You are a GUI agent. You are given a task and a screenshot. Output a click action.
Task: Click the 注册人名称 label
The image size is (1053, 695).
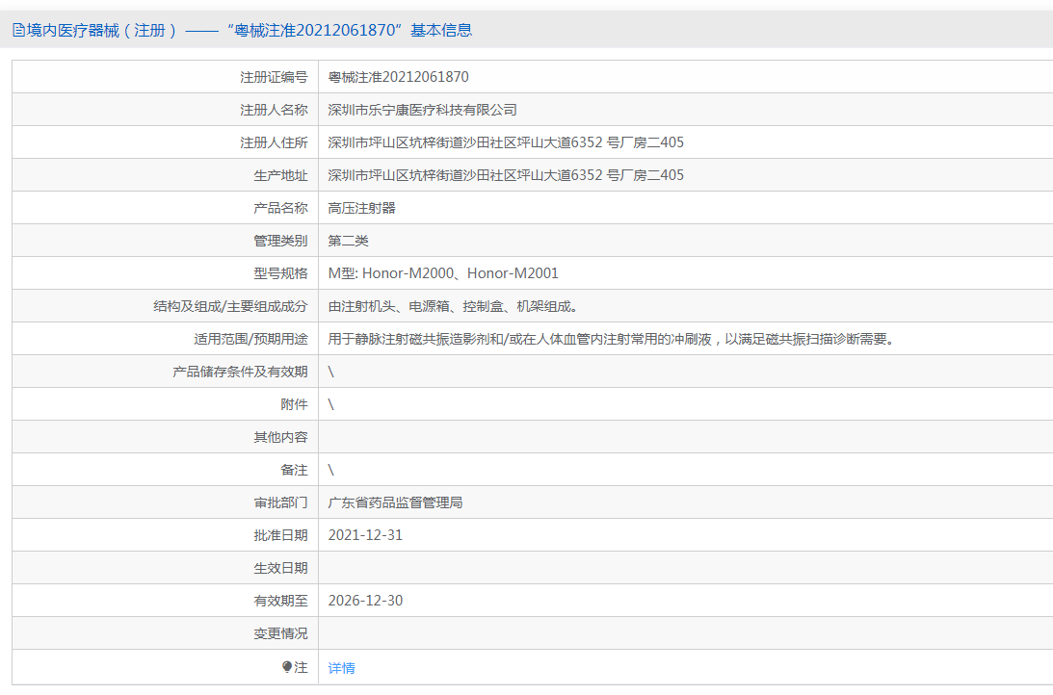point(274,110)
